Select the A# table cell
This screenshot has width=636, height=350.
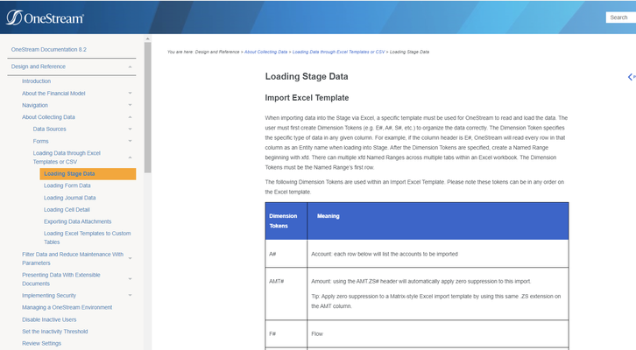286,254
